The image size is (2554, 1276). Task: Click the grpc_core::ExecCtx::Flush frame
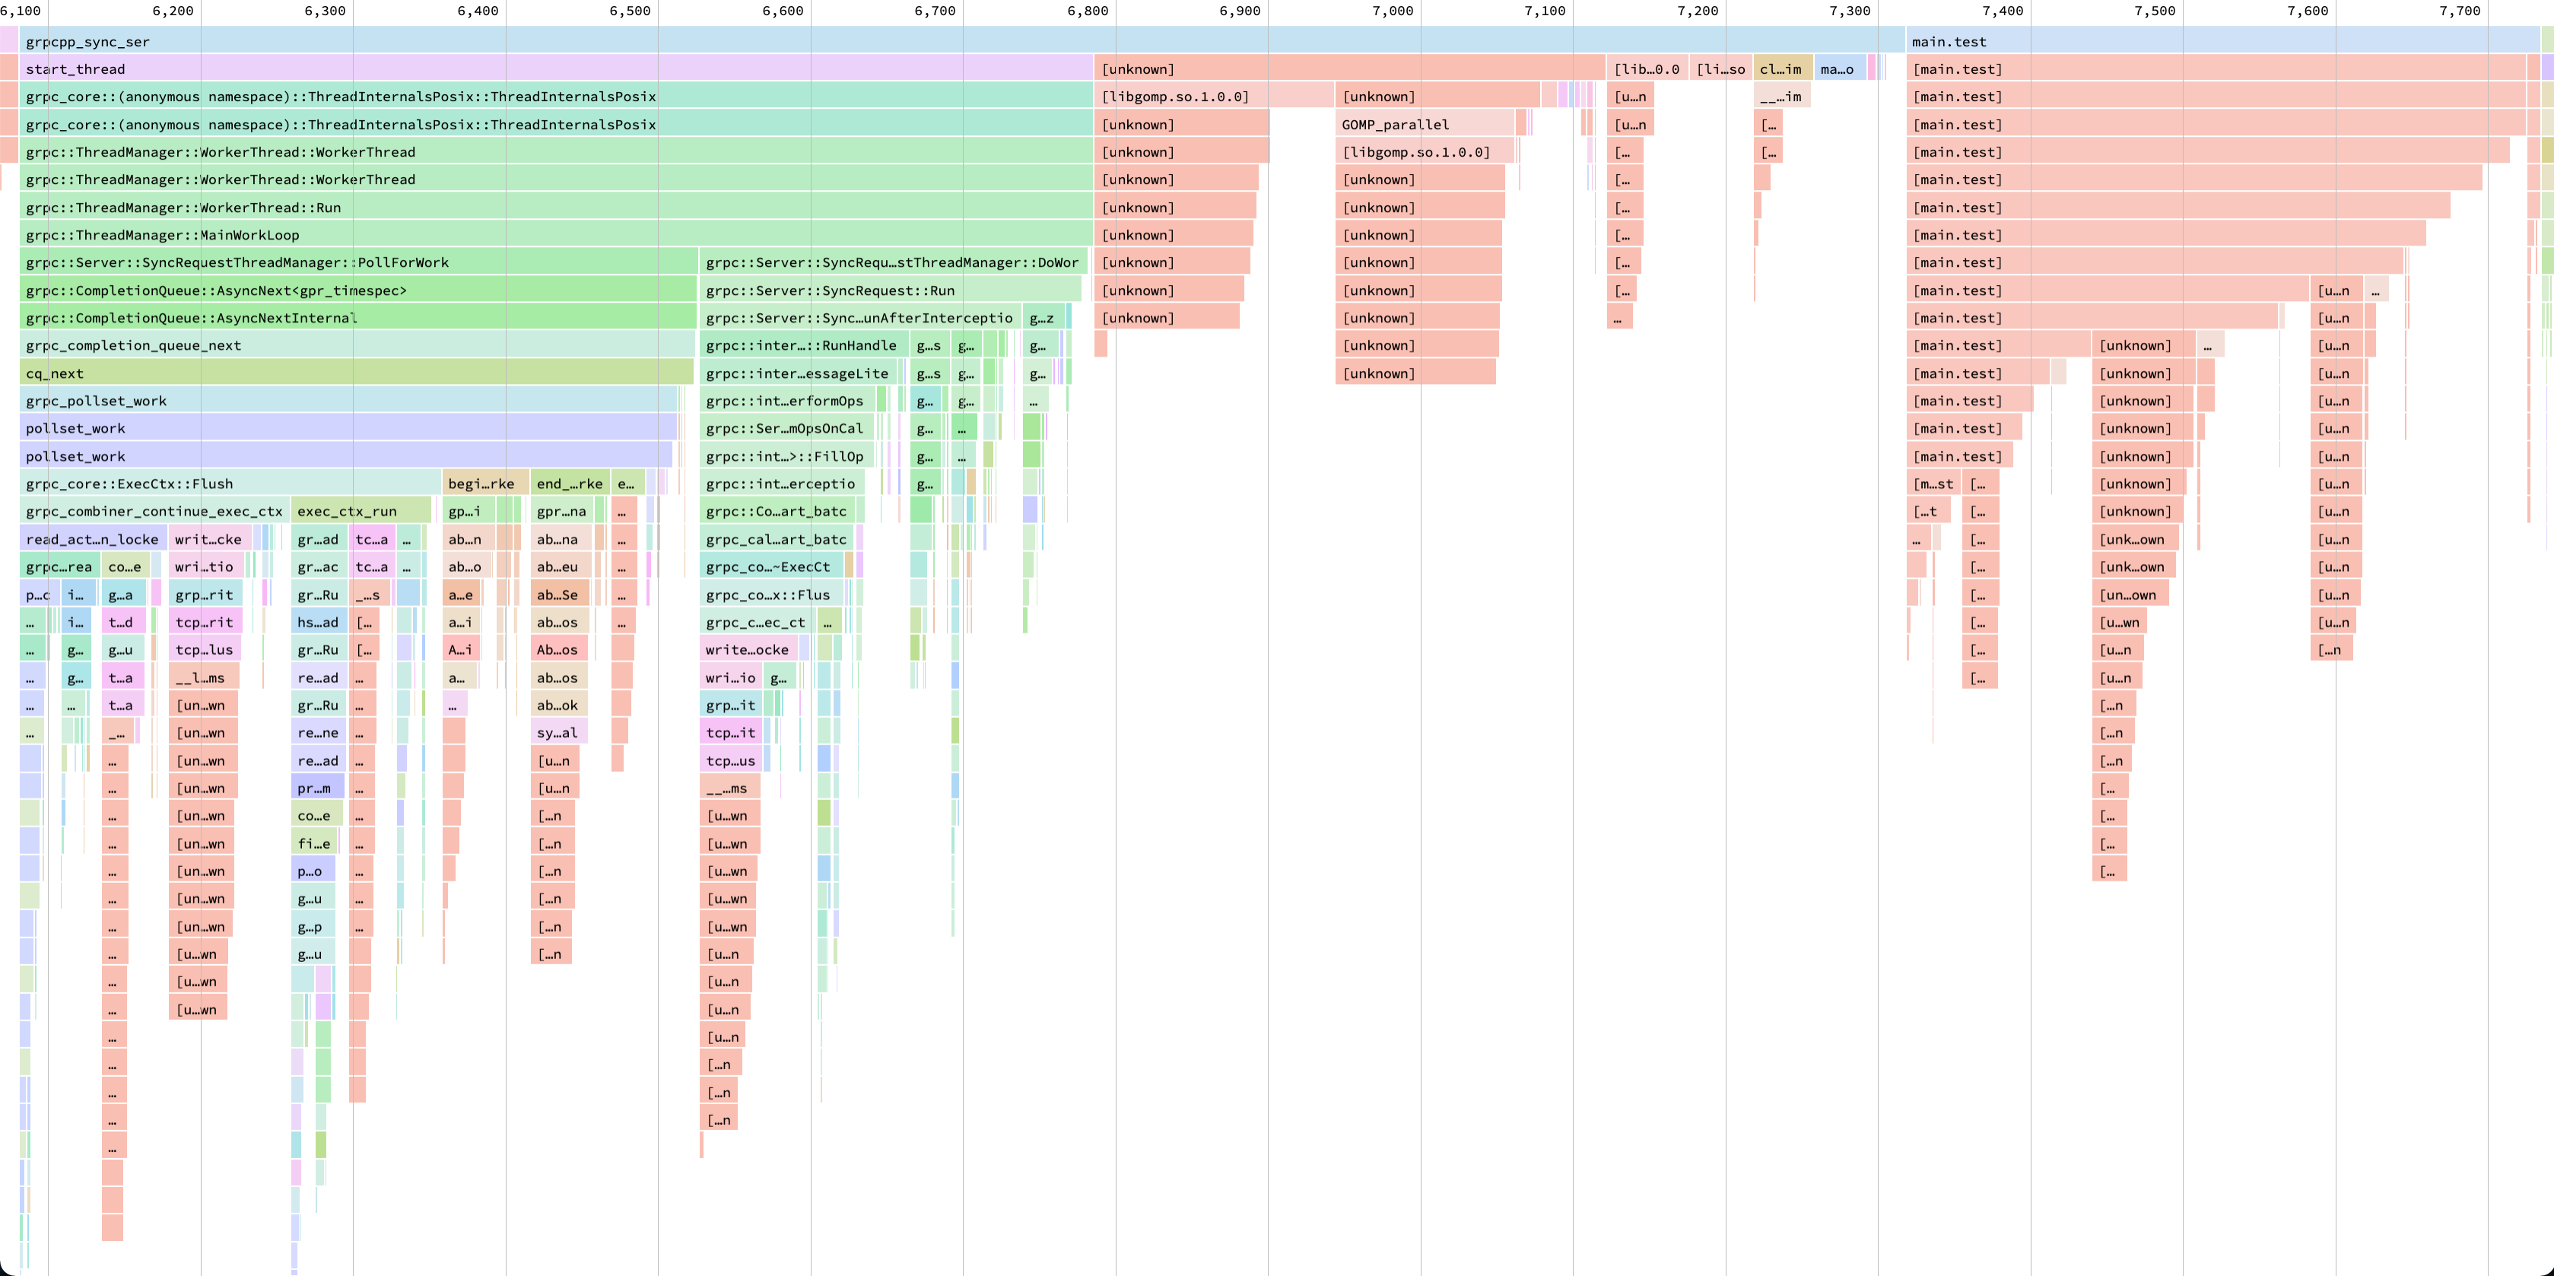(x=230, y=484)
